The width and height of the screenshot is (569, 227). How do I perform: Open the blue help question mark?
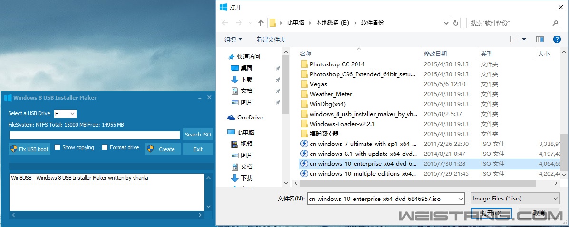[557, 39]
